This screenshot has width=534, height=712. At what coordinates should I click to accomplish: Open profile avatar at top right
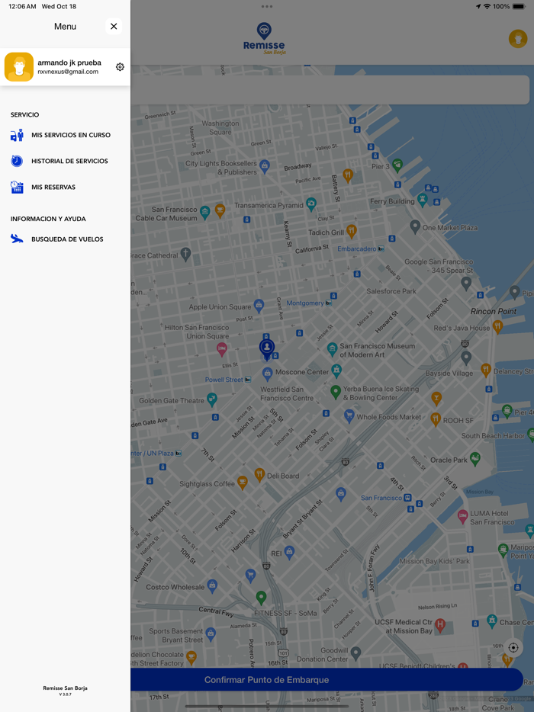[518, 39]
